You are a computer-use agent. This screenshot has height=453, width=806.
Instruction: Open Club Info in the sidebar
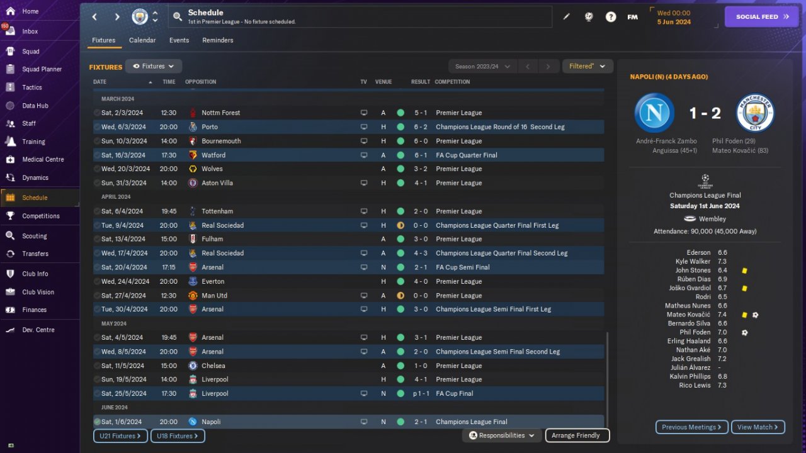pos(40,274)
